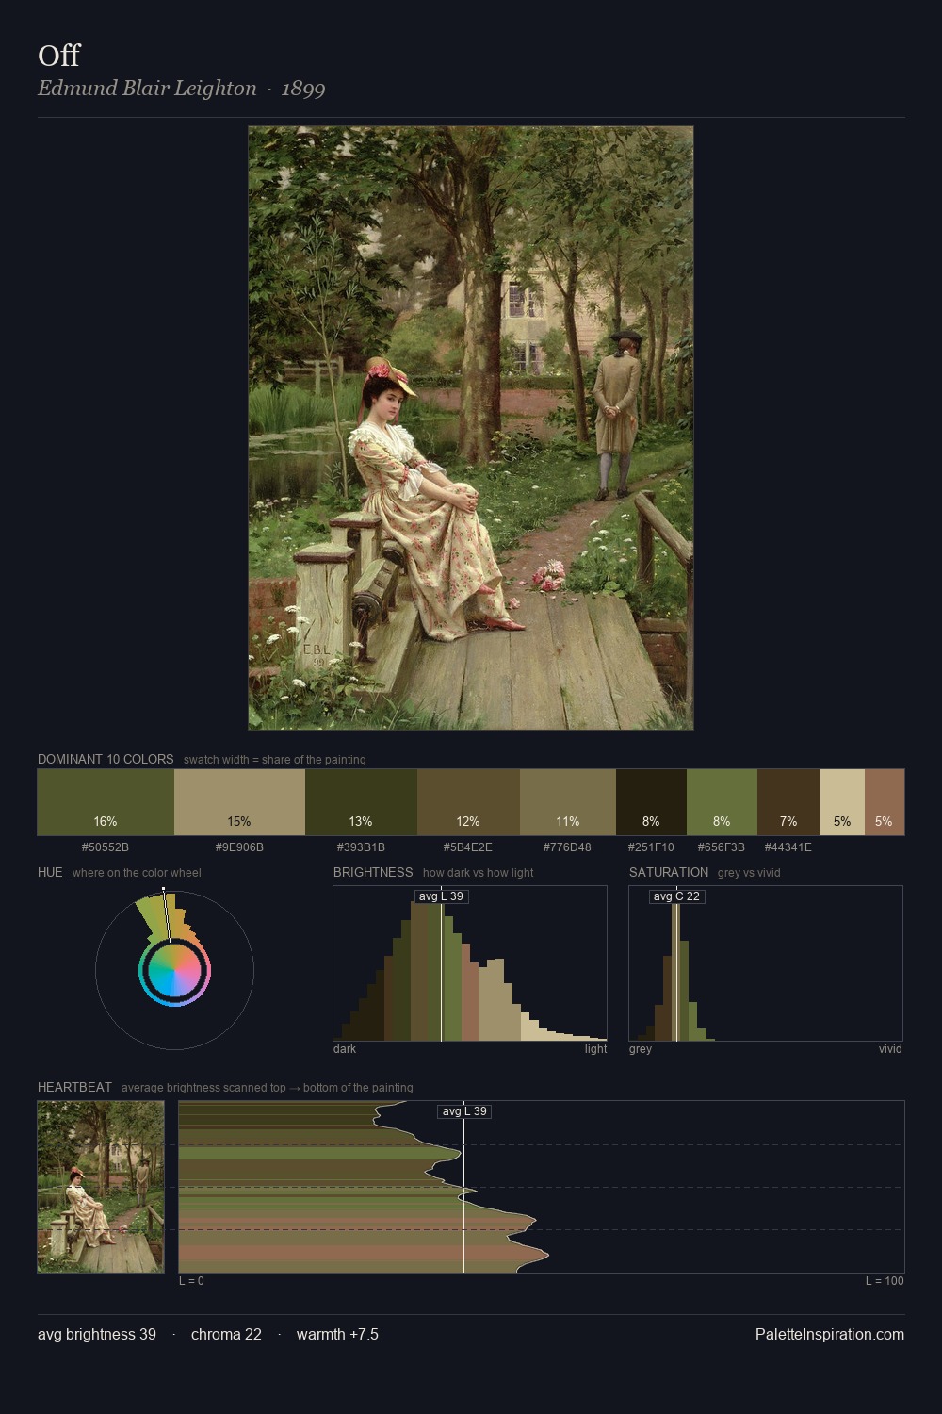Click the title "Off"
The width and height of the screenshot is (942, 1414).
tap(58, 56)
